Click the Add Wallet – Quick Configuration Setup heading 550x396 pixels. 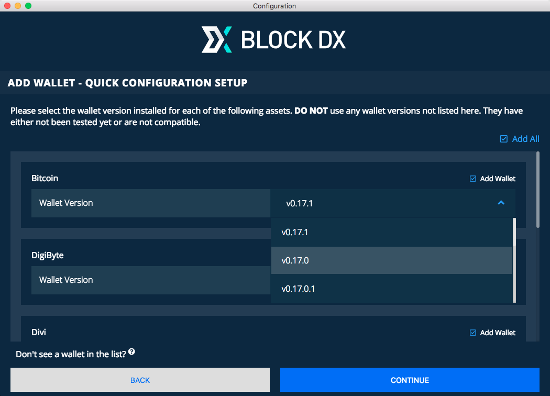(x=127, y=83)
